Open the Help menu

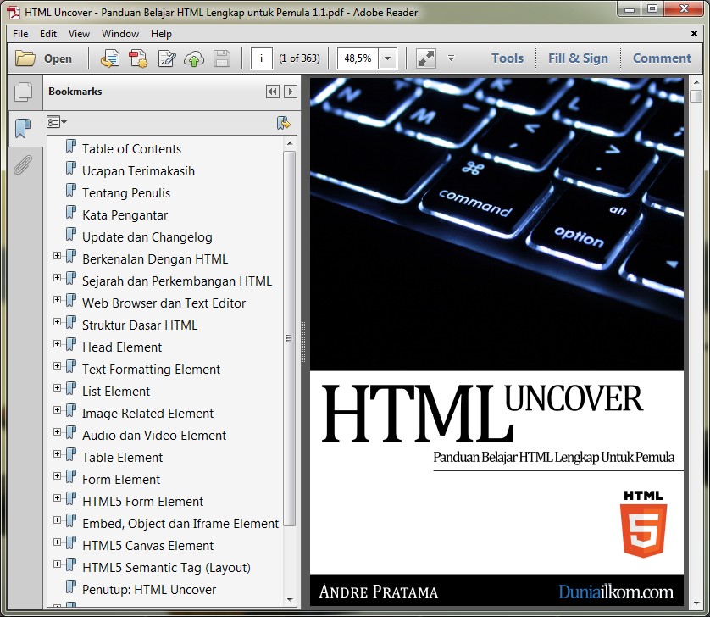coord(161,34)
